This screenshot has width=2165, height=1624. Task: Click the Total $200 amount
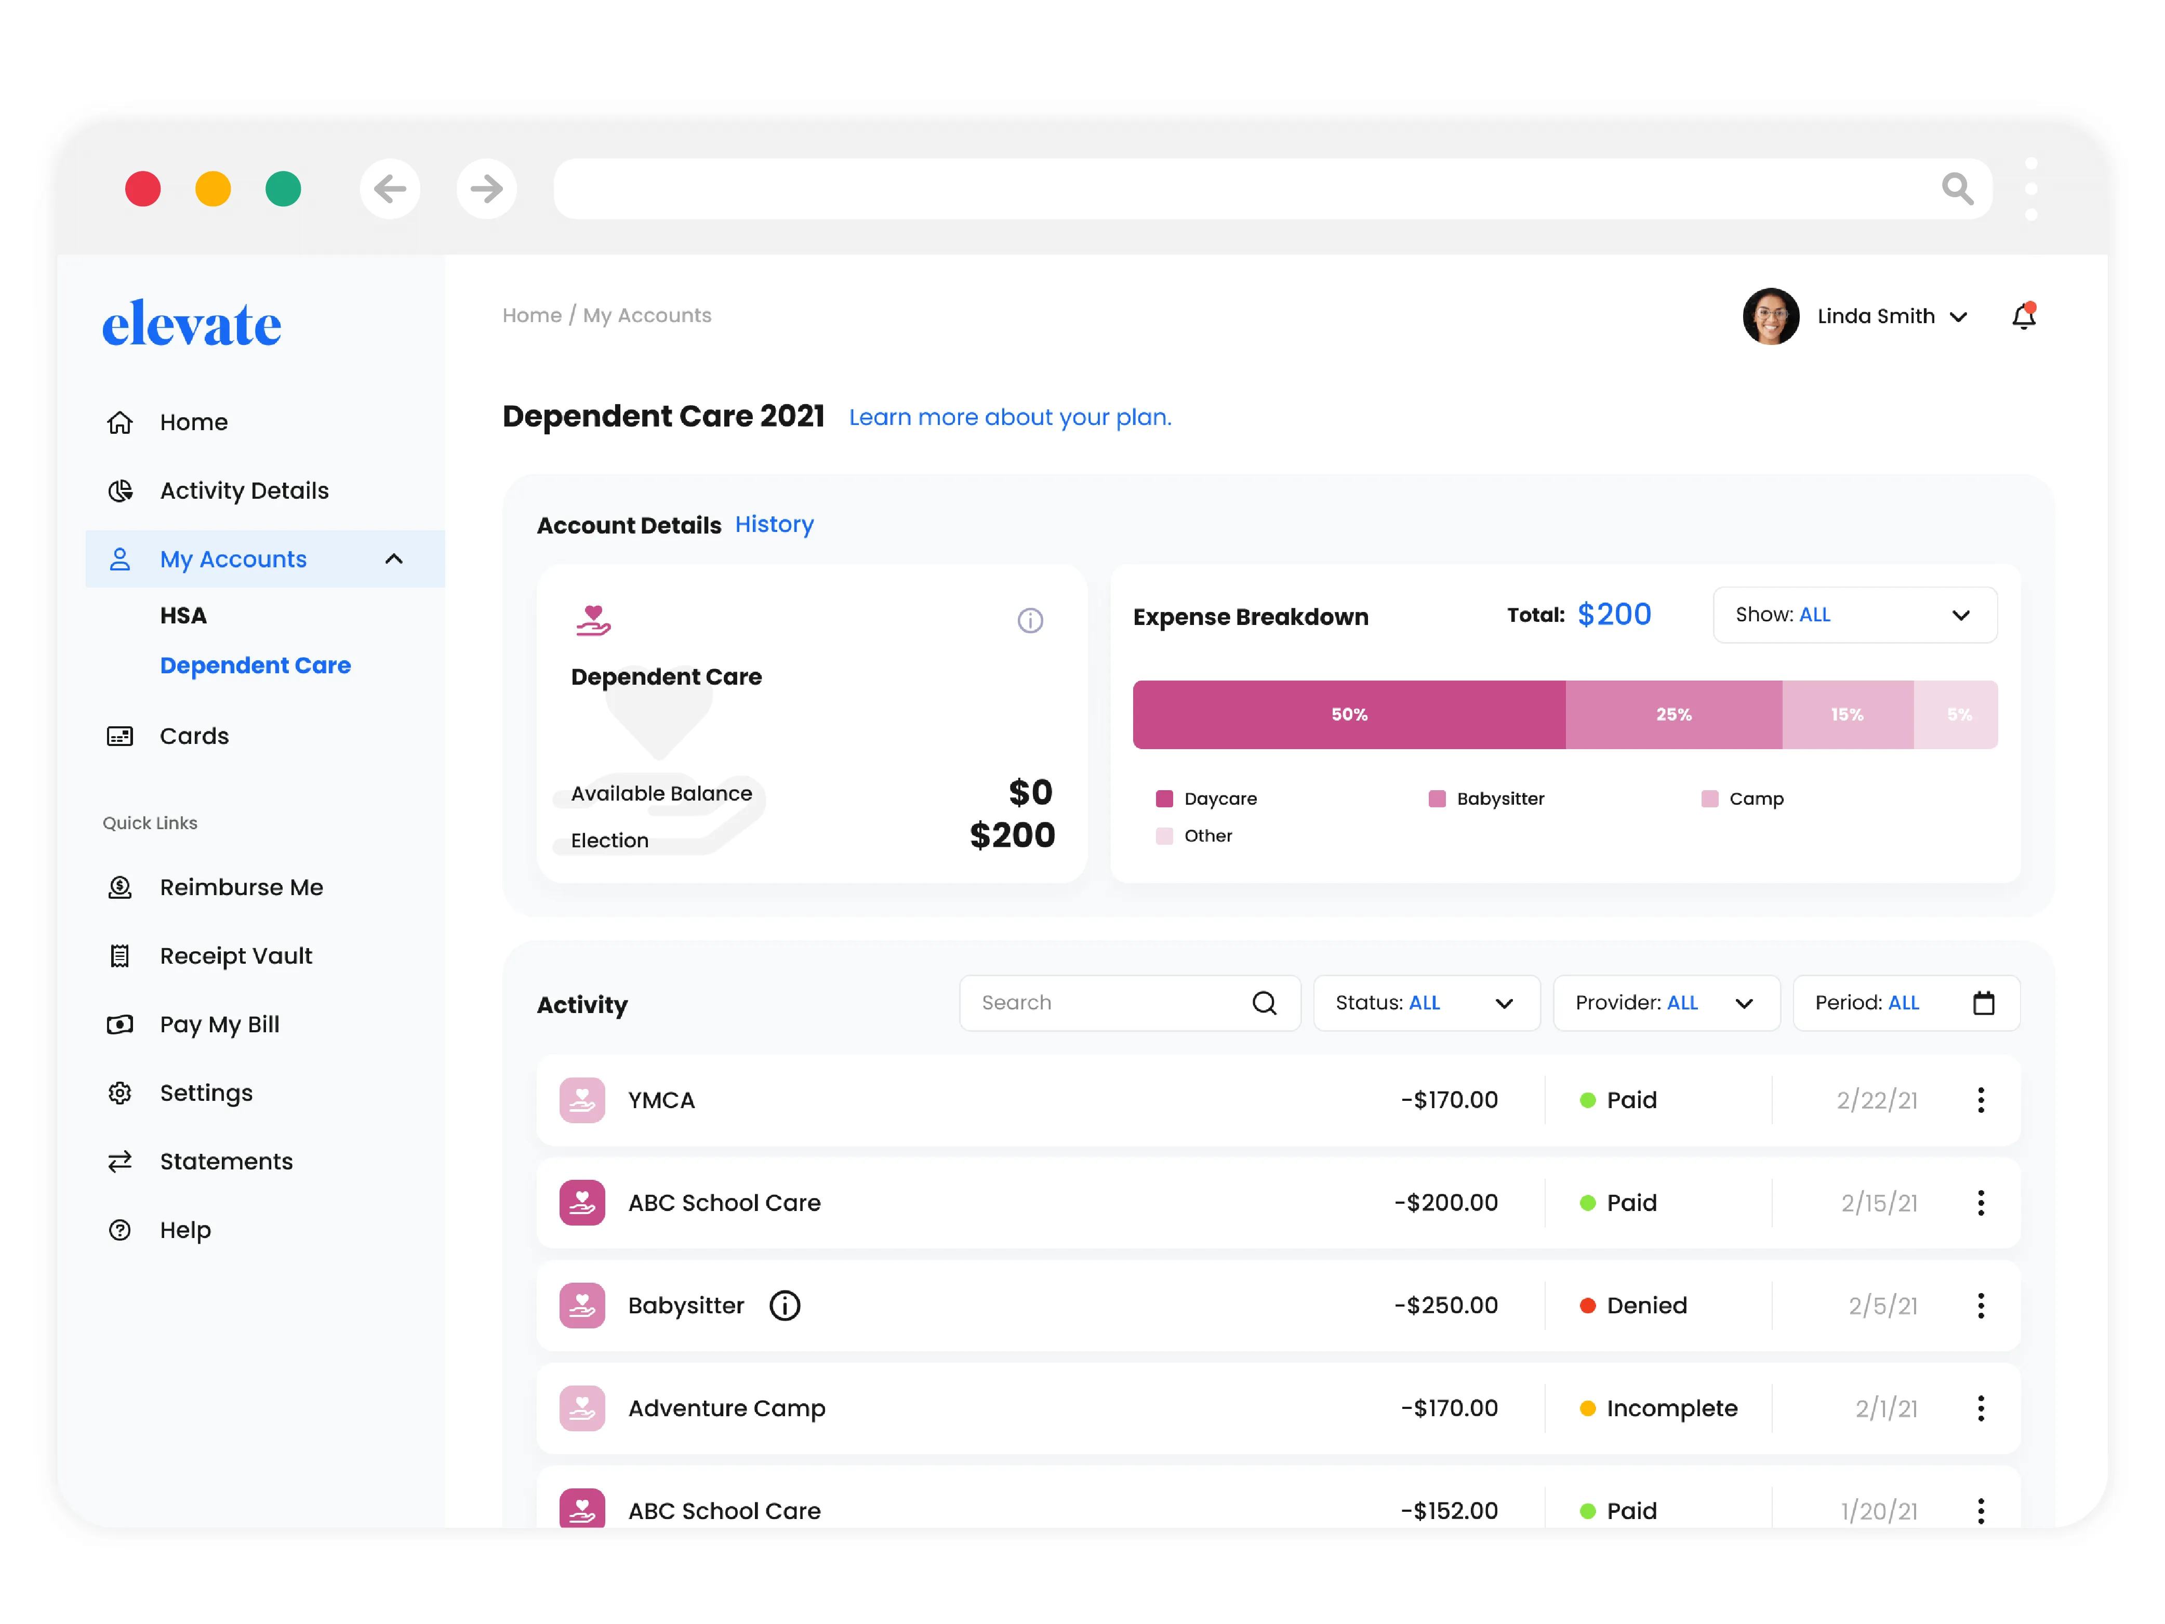tap(1614, 615)
